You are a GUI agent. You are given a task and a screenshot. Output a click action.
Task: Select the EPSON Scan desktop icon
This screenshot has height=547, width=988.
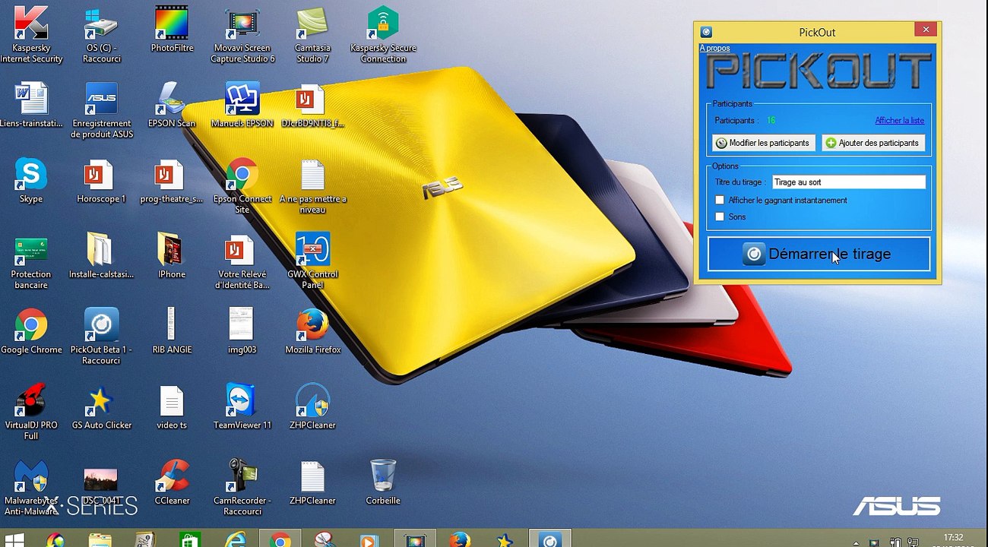[172, 105]
